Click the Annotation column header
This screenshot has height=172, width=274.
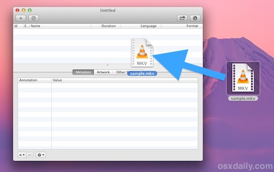[35, 80]
